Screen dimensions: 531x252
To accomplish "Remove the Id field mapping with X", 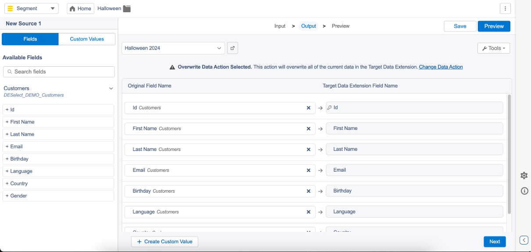I will pos(309,108).
